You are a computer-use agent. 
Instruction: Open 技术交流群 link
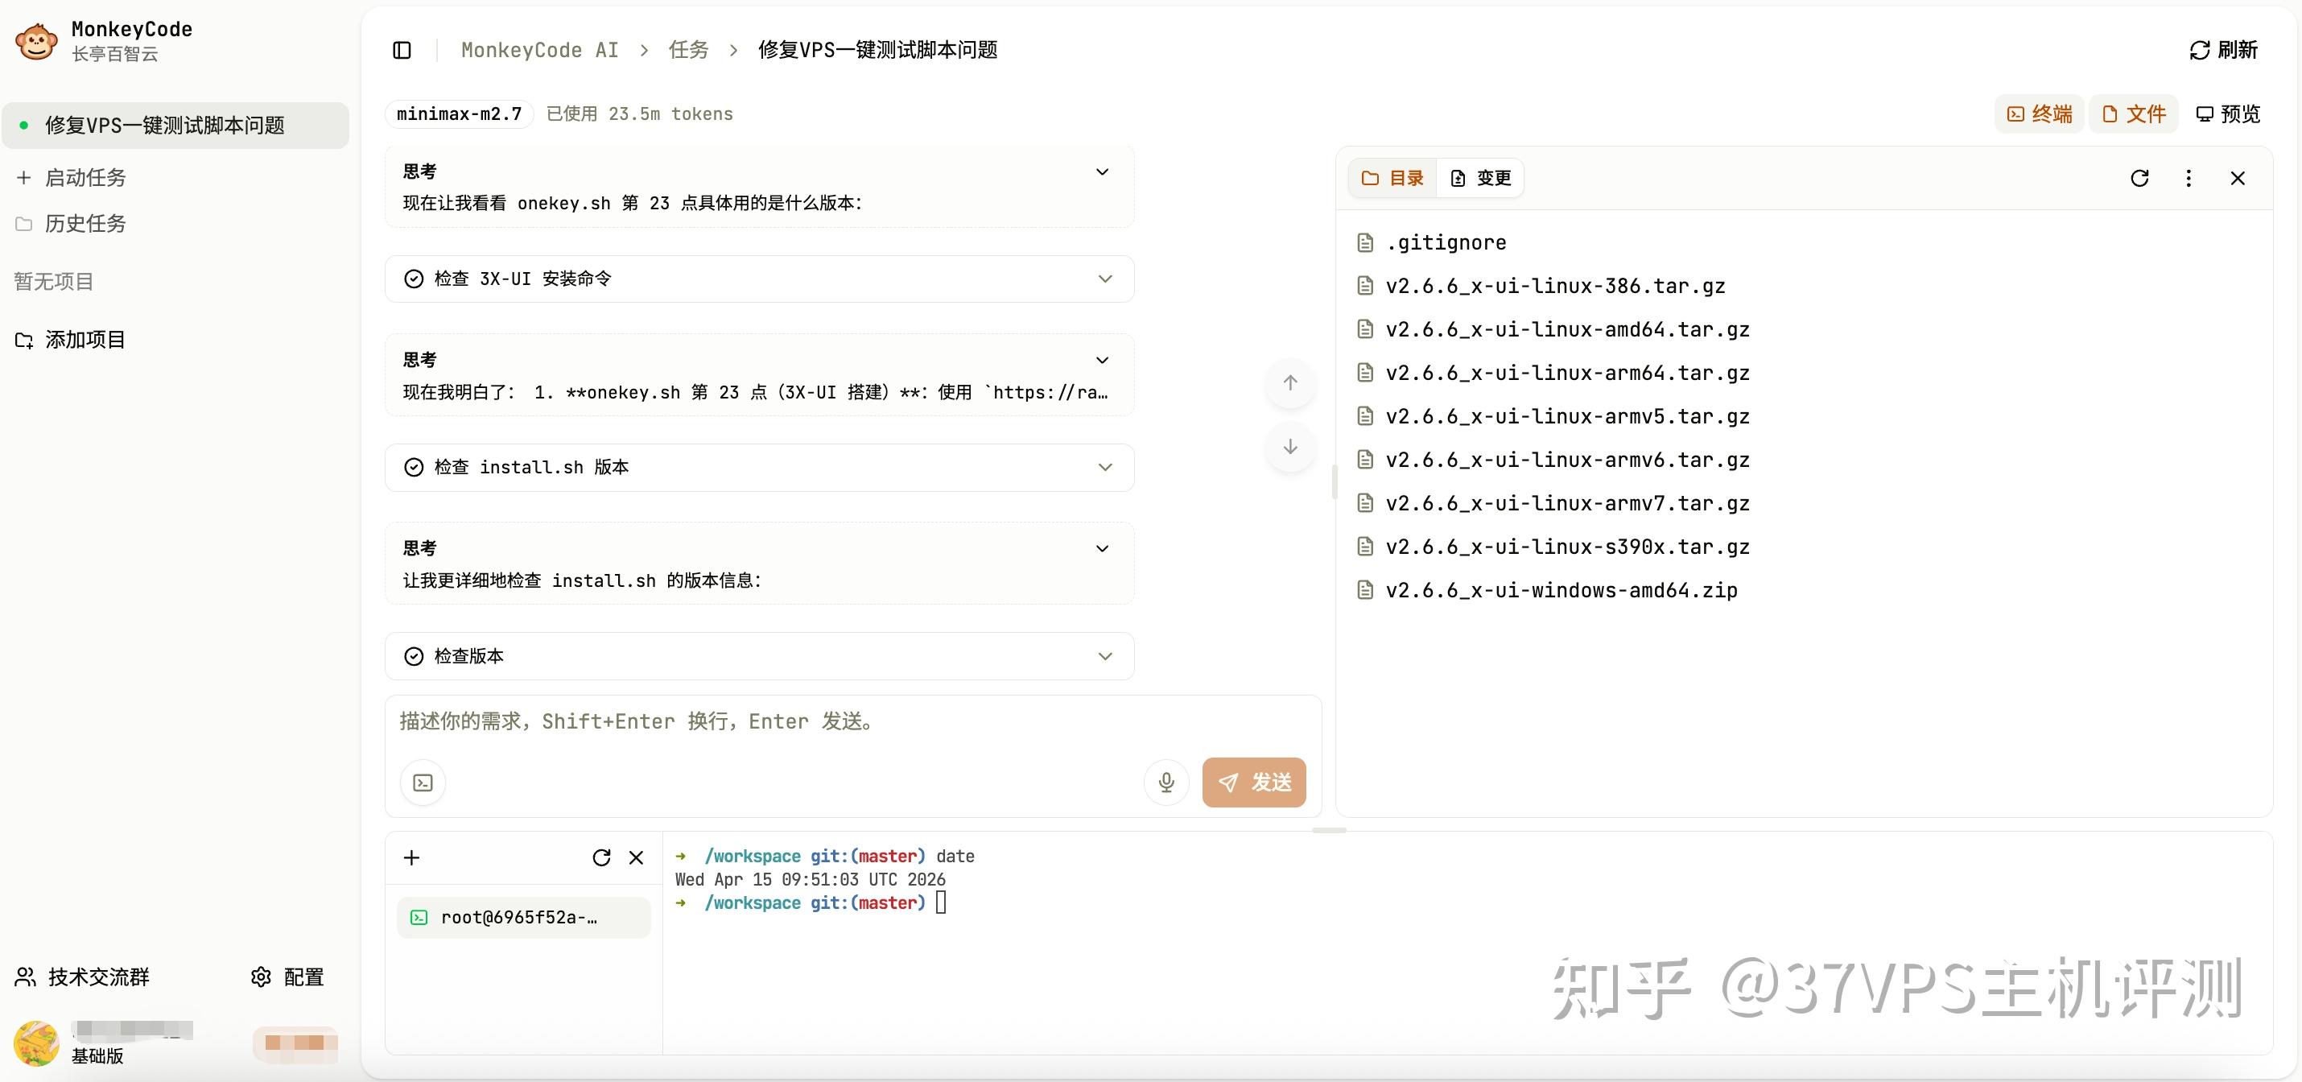(82, 977)
